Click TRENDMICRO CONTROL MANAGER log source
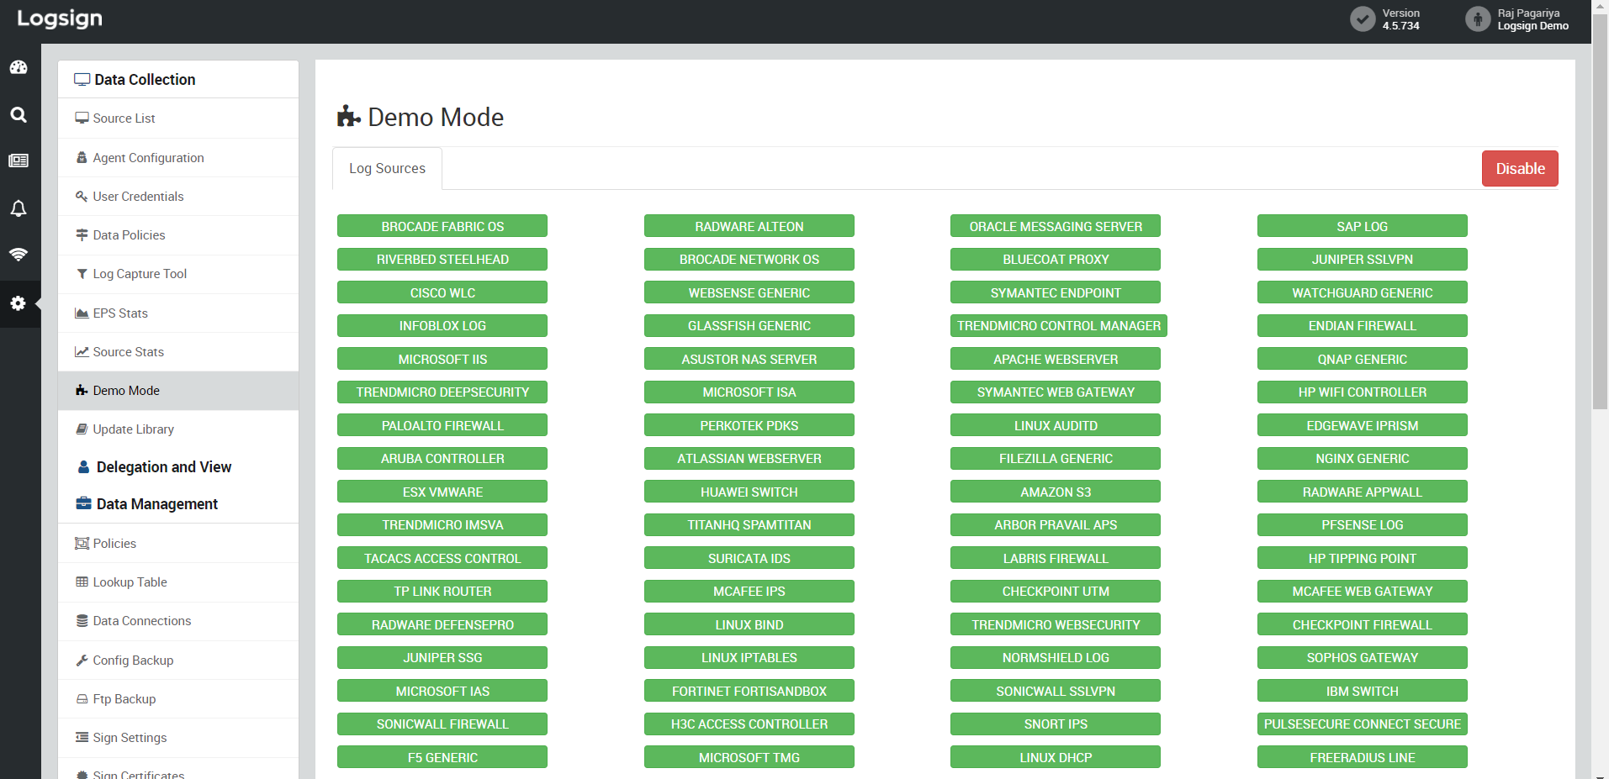The height and width of the screenshot is (779, 1609). click(1059, 326)
